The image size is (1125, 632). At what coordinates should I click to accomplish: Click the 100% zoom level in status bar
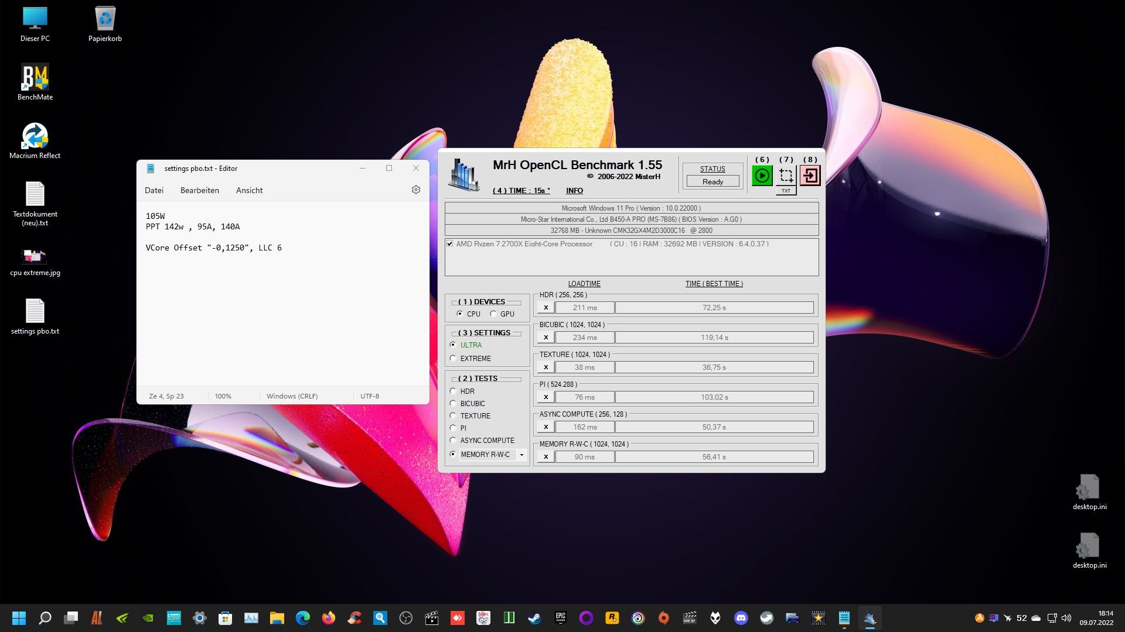point(223,396)
